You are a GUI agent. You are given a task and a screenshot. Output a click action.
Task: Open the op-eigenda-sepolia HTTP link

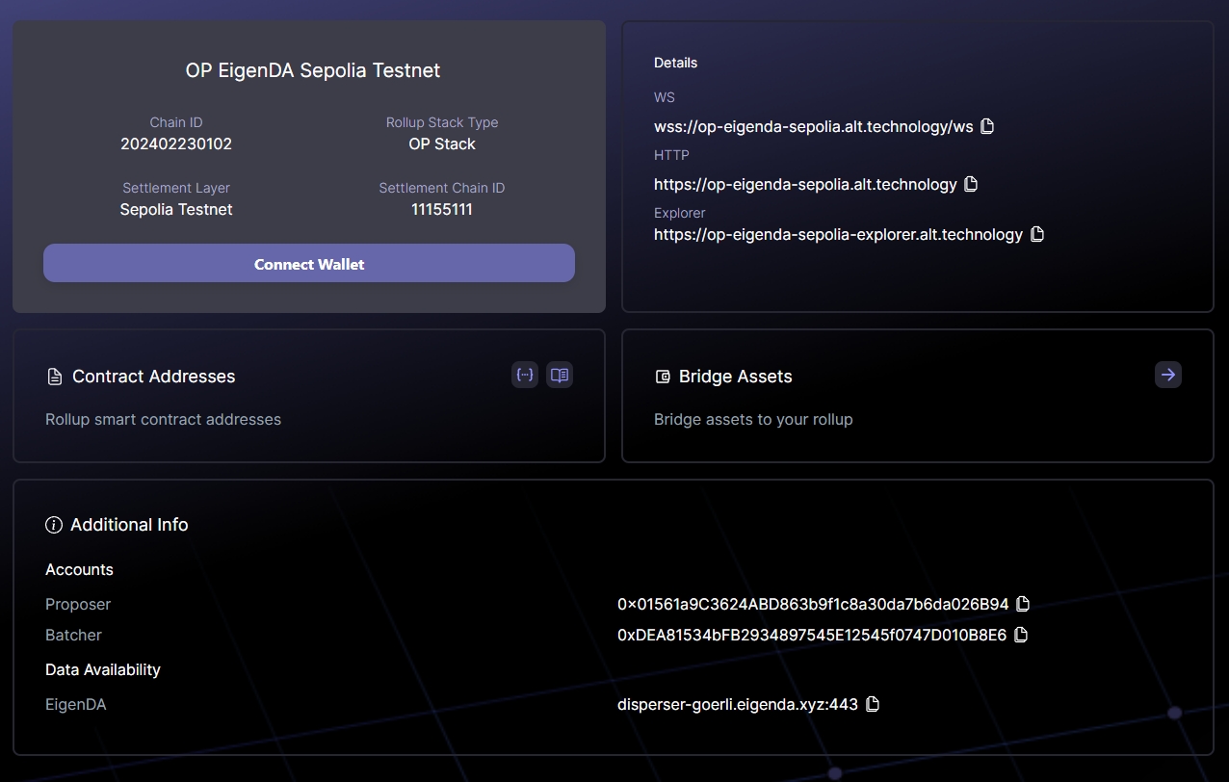pos(806,183)
